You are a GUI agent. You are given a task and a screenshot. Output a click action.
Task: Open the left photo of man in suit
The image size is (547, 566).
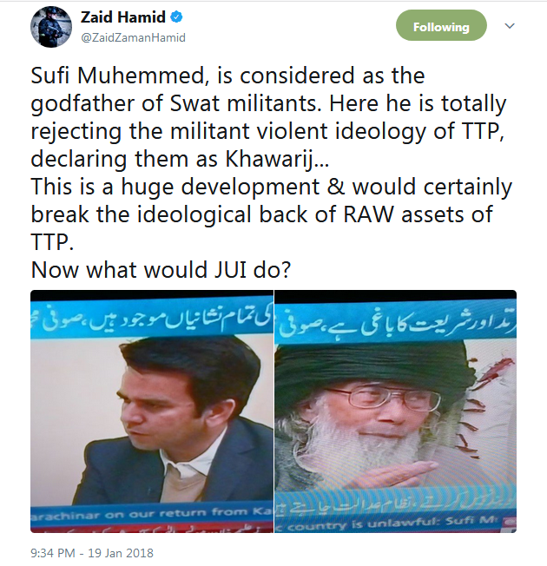[x=152, y=411]
